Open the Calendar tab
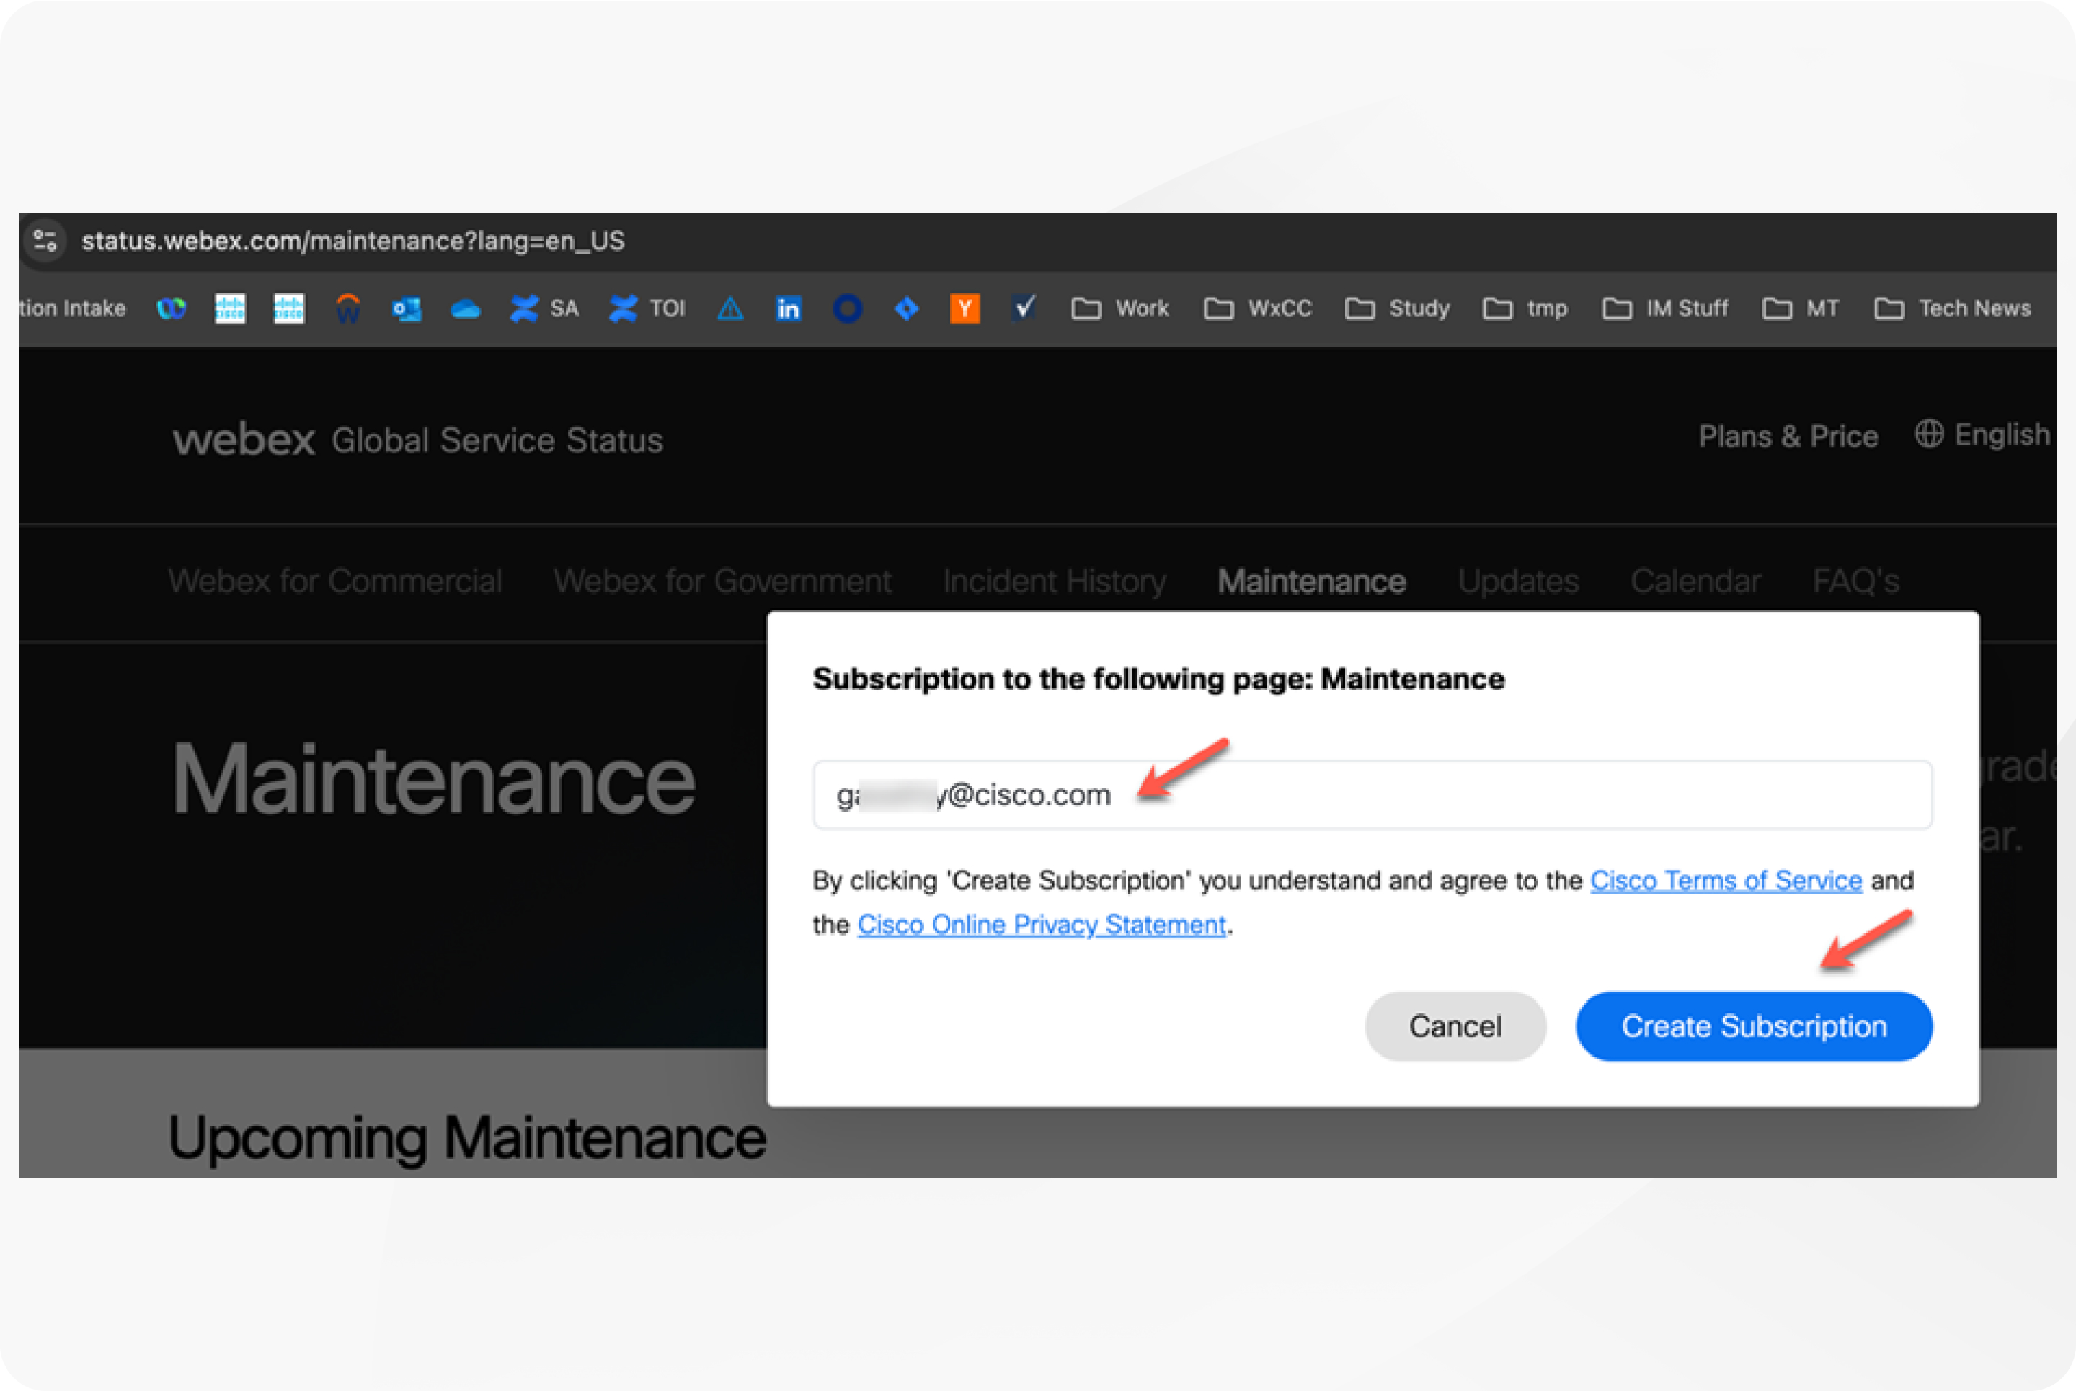This screenshot has width=2076, height=1391. [x=1695, y=581]
